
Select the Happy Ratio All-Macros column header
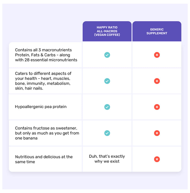(x=107, y=31)
